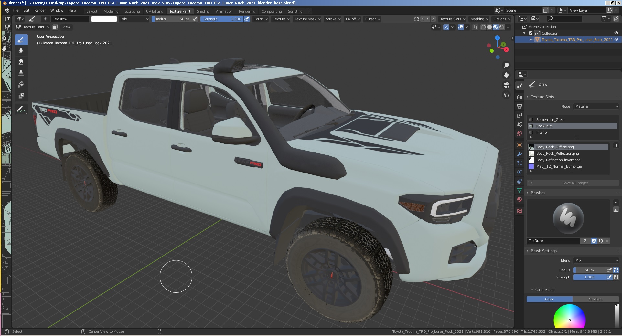The height and width of the screenshot is (336, 622).
Task: Switch color picker to Gradient
Action: tap(595, 299)
